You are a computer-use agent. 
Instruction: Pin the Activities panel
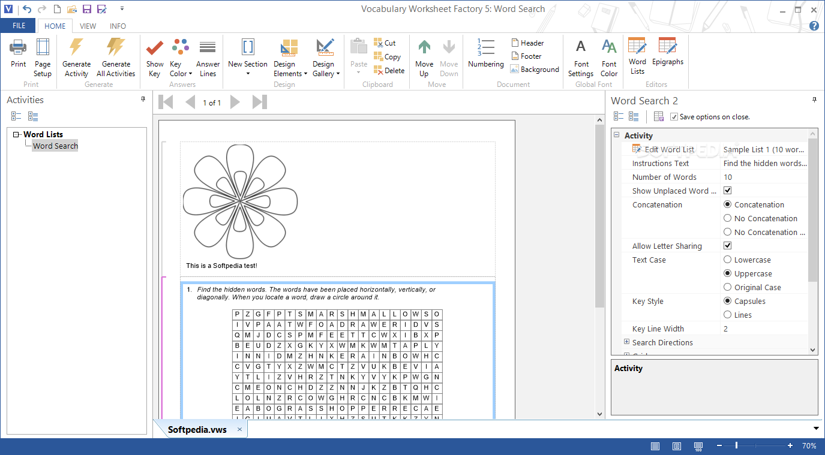click(143, 100)
